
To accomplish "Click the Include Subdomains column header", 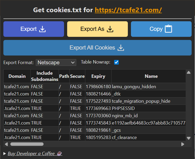I will point(45,76).
